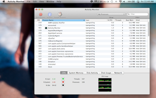Viewport: 156px width, 98px height.
Task: Open the Wi-Fi menu bar icon
Action: 120,2
